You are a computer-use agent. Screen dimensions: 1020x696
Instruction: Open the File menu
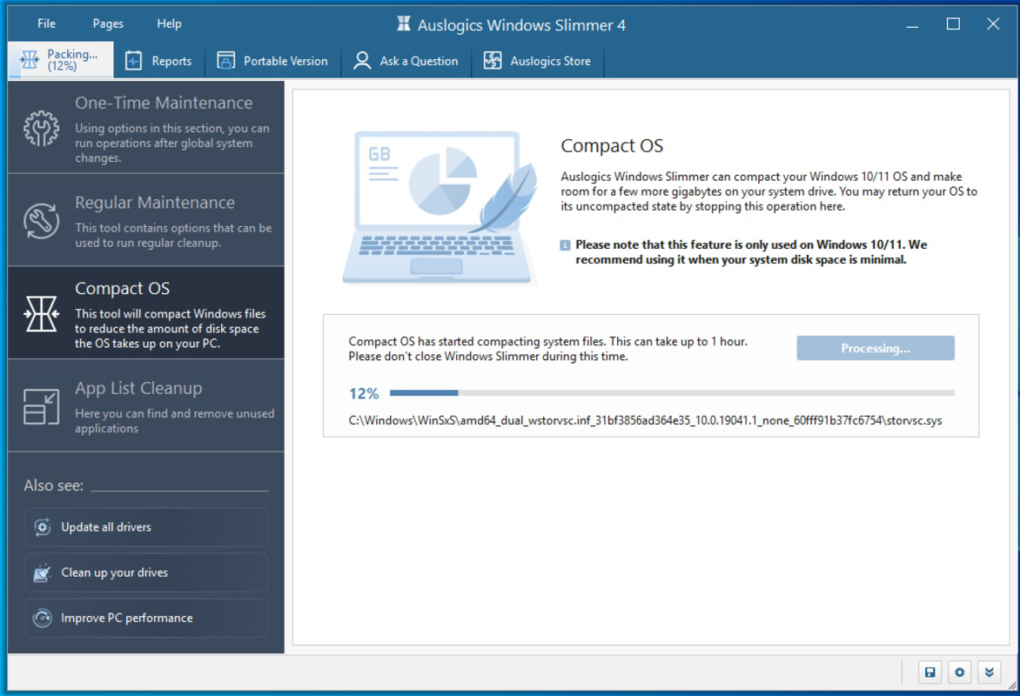point(46,23)
